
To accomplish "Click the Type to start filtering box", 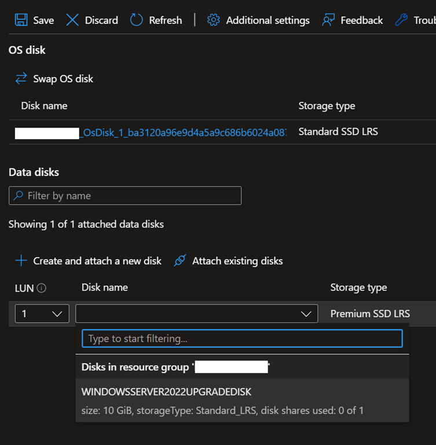I will pos(242,338).
